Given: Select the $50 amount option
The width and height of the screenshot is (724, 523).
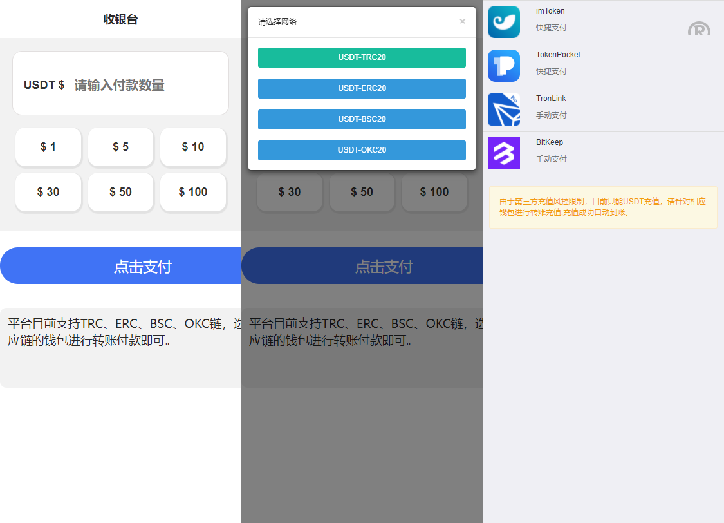Looking at the screenshot, I should coord(120,192).
